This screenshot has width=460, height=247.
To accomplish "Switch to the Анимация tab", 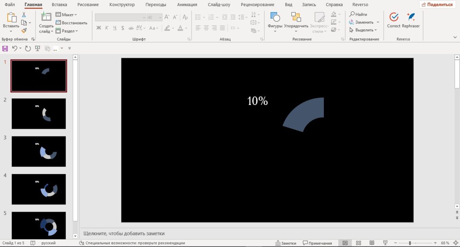I will pyautogui.click(x=187, y=5).
